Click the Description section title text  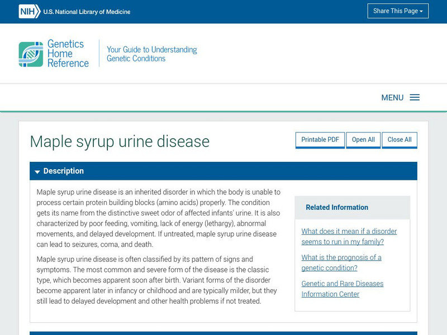[63, 171]
